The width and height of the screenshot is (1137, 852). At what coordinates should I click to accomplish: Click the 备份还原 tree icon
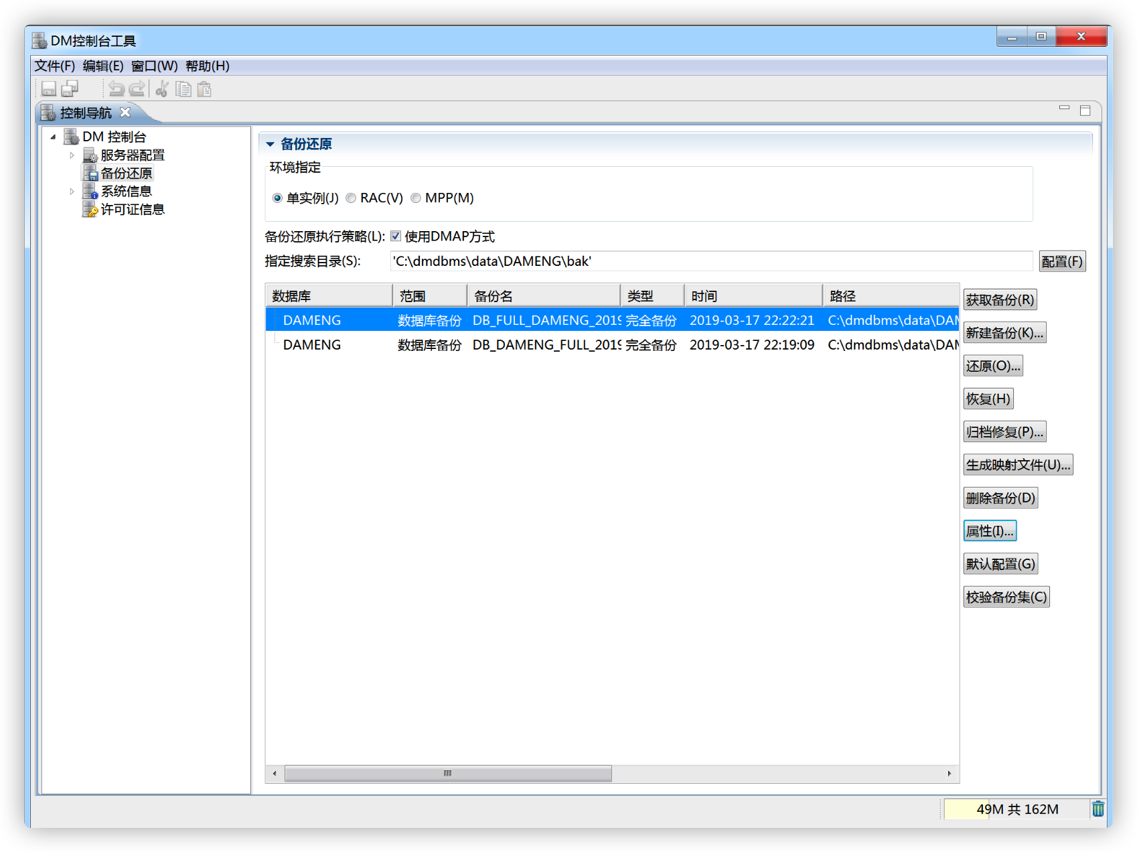point(90,173)
